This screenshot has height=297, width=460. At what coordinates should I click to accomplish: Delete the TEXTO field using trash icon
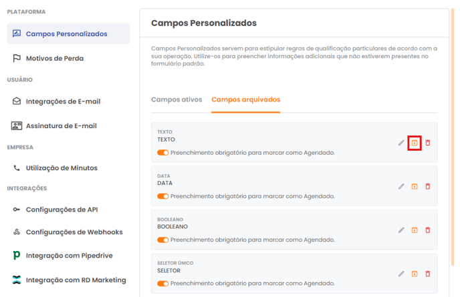[428, 143]
